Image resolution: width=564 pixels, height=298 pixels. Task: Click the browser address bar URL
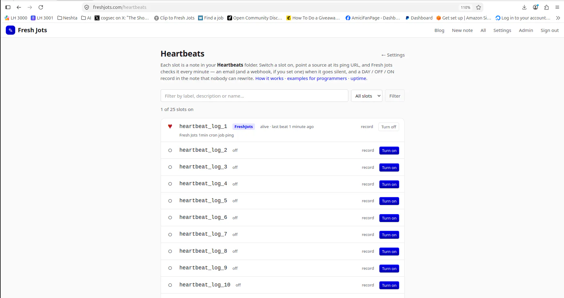click(120, 7)
